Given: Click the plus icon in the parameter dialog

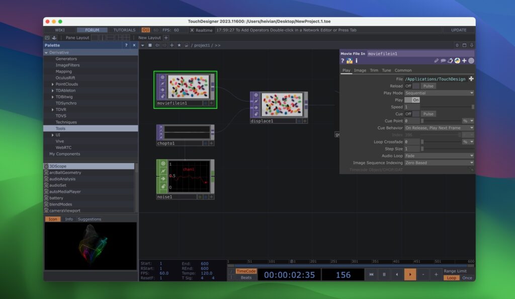Looking at the screenshot, I should pyautogui.click(x=464, y=61).
